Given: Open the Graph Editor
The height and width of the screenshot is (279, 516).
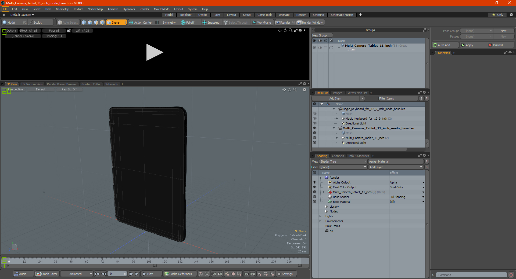Looking at the screenshot, I should (46, 274).
